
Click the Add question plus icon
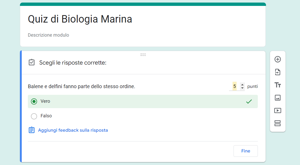(x=278, y=59)
